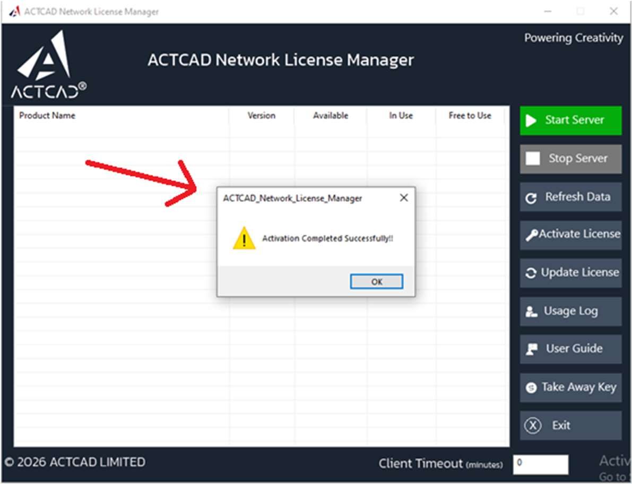Click the Exit button

(571, 426)
